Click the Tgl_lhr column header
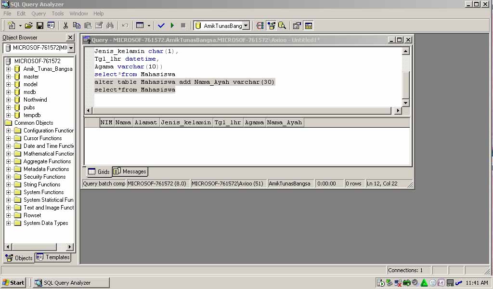493x289 pixels. coord(228,123)
